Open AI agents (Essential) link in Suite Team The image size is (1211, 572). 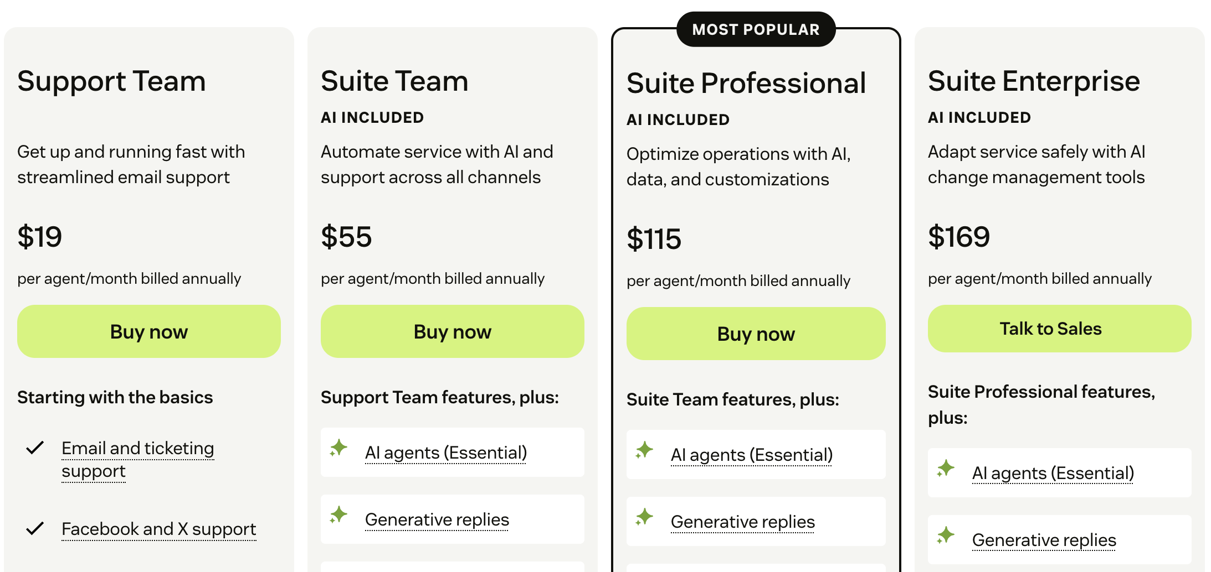coord(446,453)
